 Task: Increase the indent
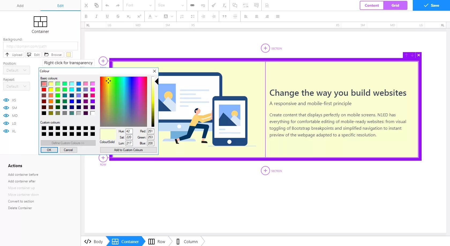point(214,16)
